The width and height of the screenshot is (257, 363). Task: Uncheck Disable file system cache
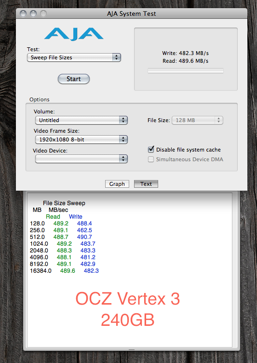[151, 150]
